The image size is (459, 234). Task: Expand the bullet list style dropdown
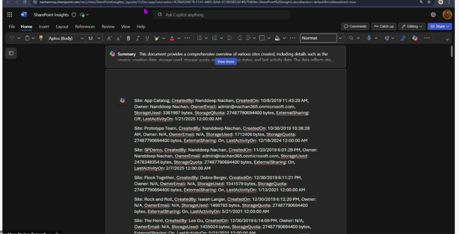tap(206, 38)
